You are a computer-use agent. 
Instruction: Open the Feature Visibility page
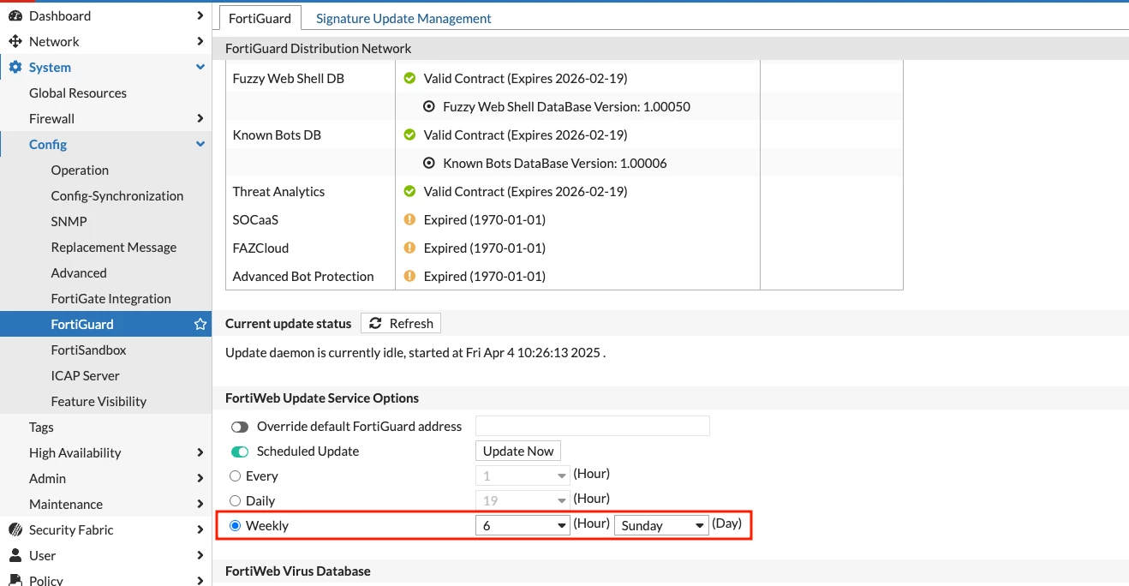[99, 401]
